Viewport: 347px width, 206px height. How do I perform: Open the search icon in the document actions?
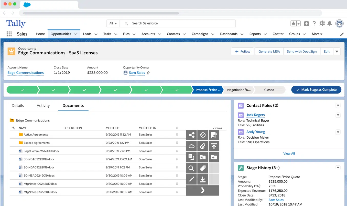pyautogui.click(x=191, y=168)
